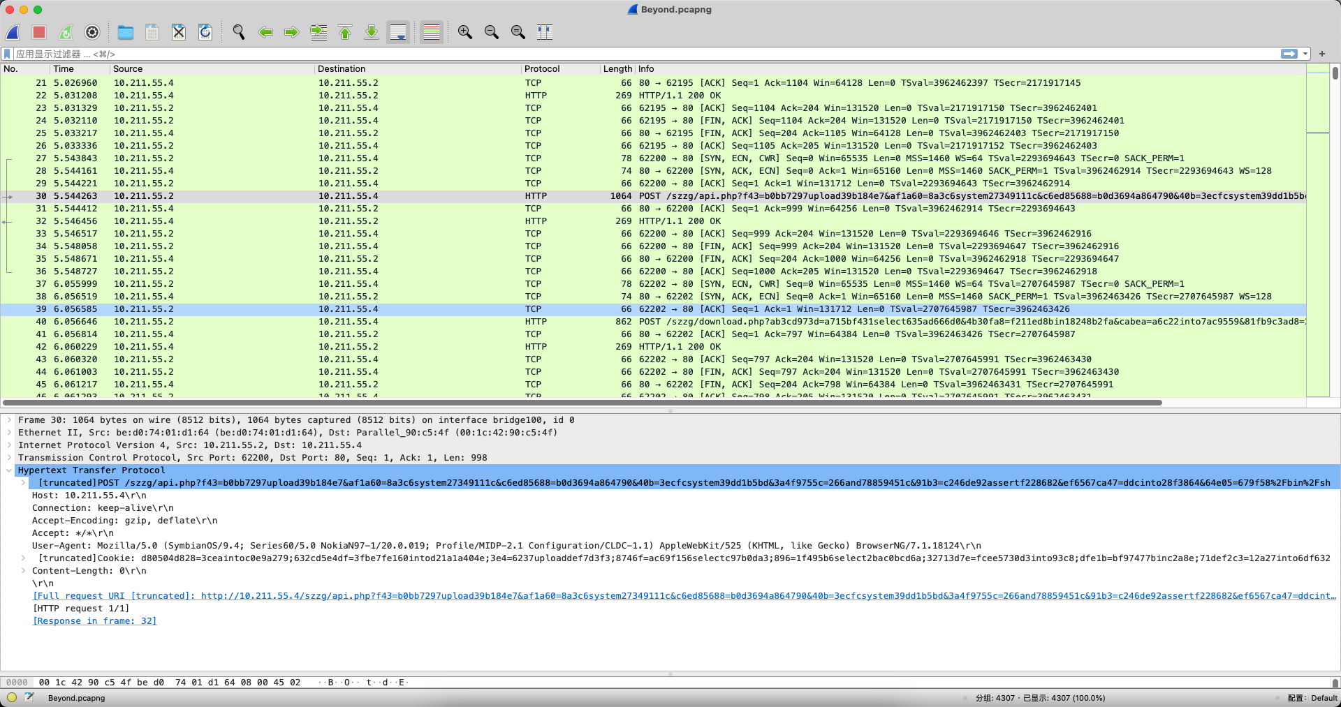Collapse the Hypertext Transfer Protocol section
The image size is (1341, 707).
(9, 470)
